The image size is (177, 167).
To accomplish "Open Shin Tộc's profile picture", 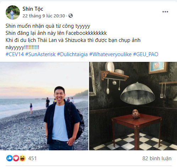I will coord(13,12).
